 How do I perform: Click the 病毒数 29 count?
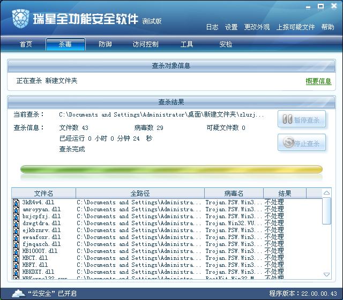coord(149,128)
